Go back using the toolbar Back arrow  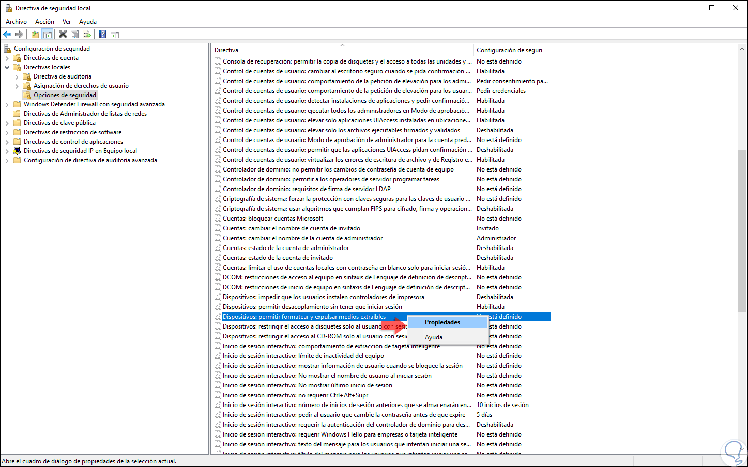[7, 35]
